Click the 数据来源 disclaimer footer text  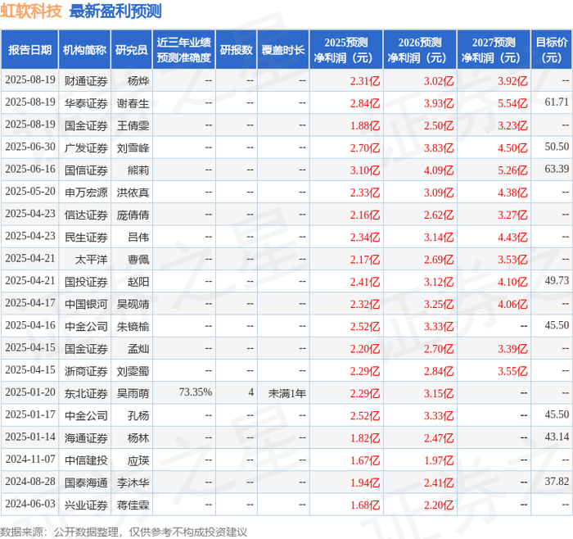(124, 532)
